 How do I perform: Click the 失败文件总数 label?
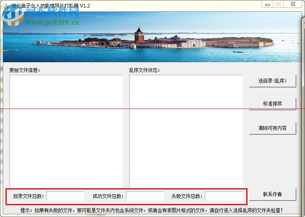coord(187,196)
